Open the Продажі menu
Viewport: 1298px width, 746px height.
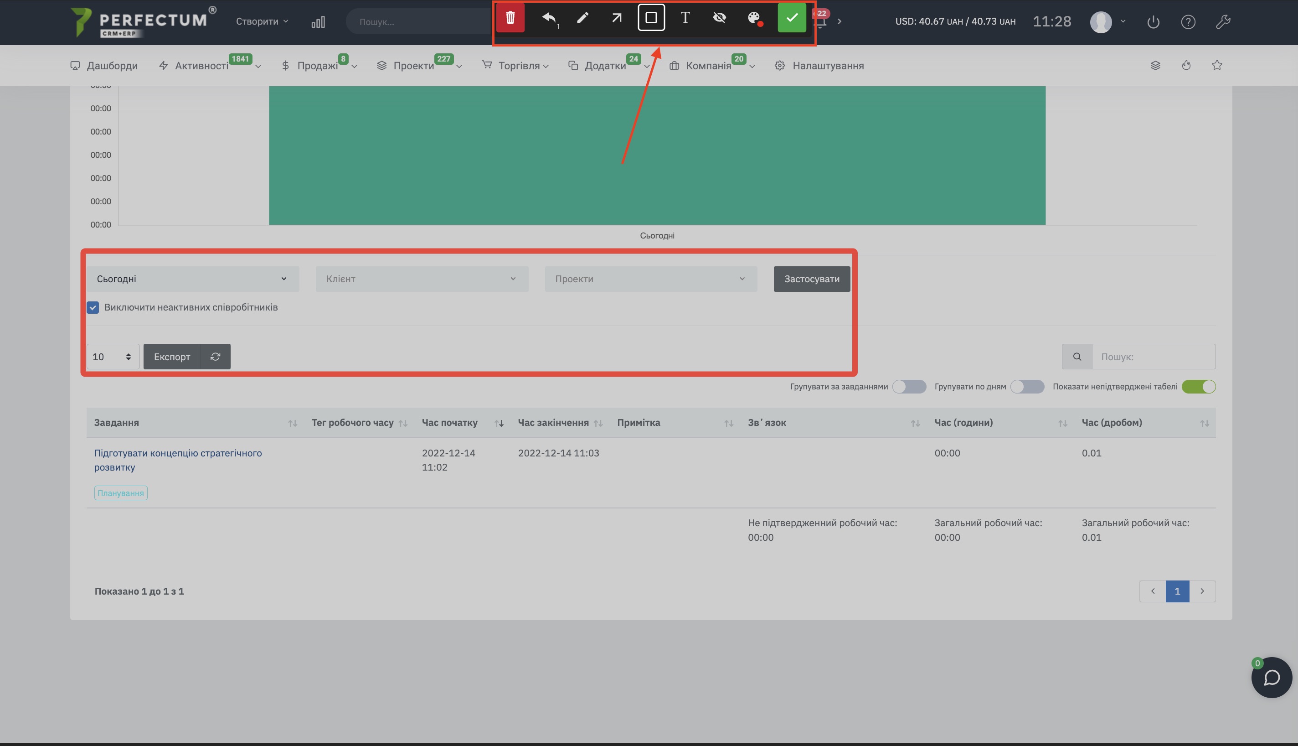(318, 66)
